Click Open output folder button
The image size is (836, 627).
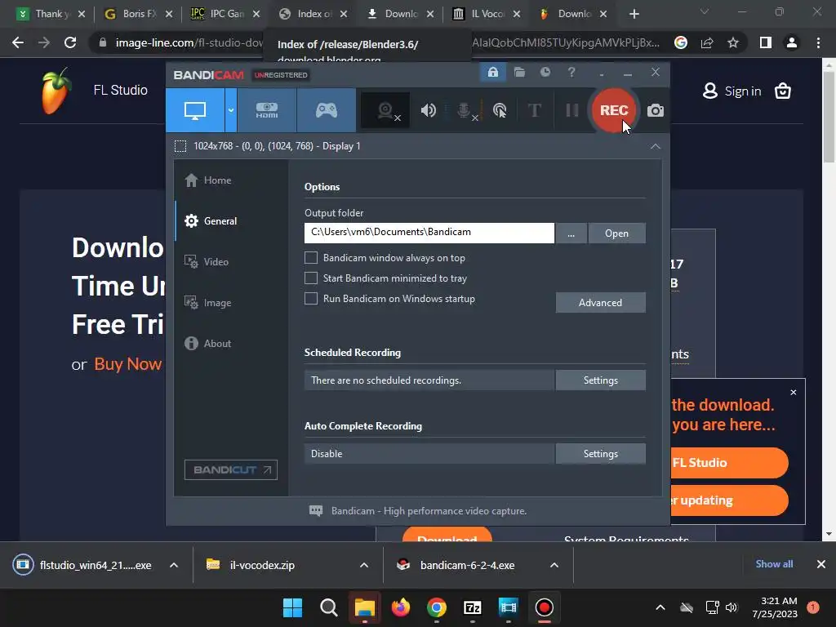[617, 233]
